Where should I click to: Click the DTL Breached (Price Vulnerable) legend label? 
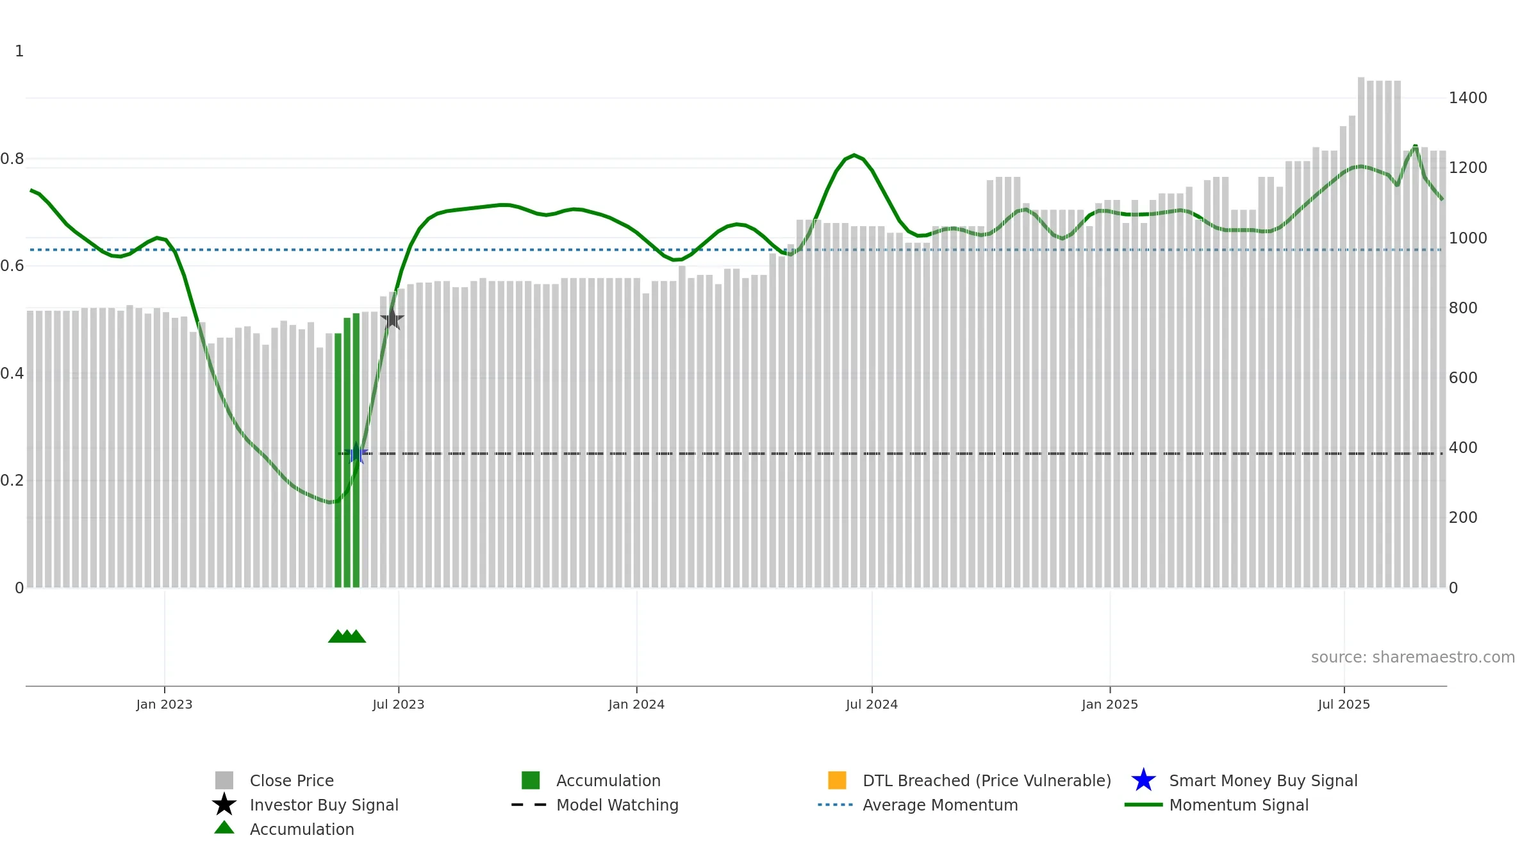(987, 780)
